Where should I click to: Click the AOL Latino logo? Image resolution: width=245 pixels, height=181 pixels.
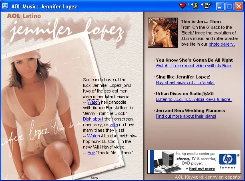tap(24, 16)
